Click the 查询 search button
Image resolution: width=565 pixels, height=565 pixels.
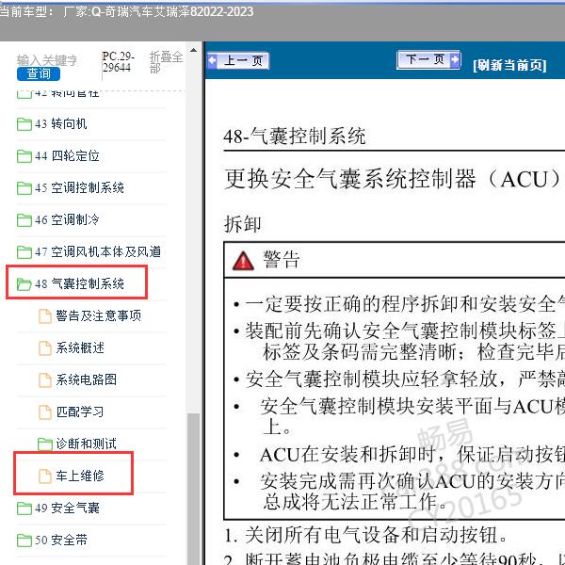(39, 73)
